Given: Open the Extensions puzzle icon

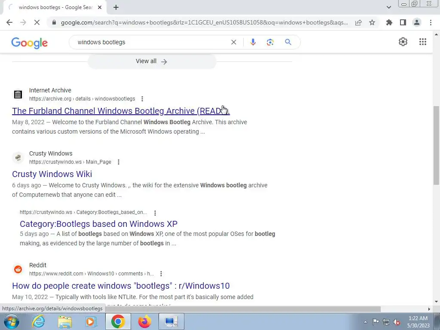Looking at the screenshot, I should click(389, 22).
